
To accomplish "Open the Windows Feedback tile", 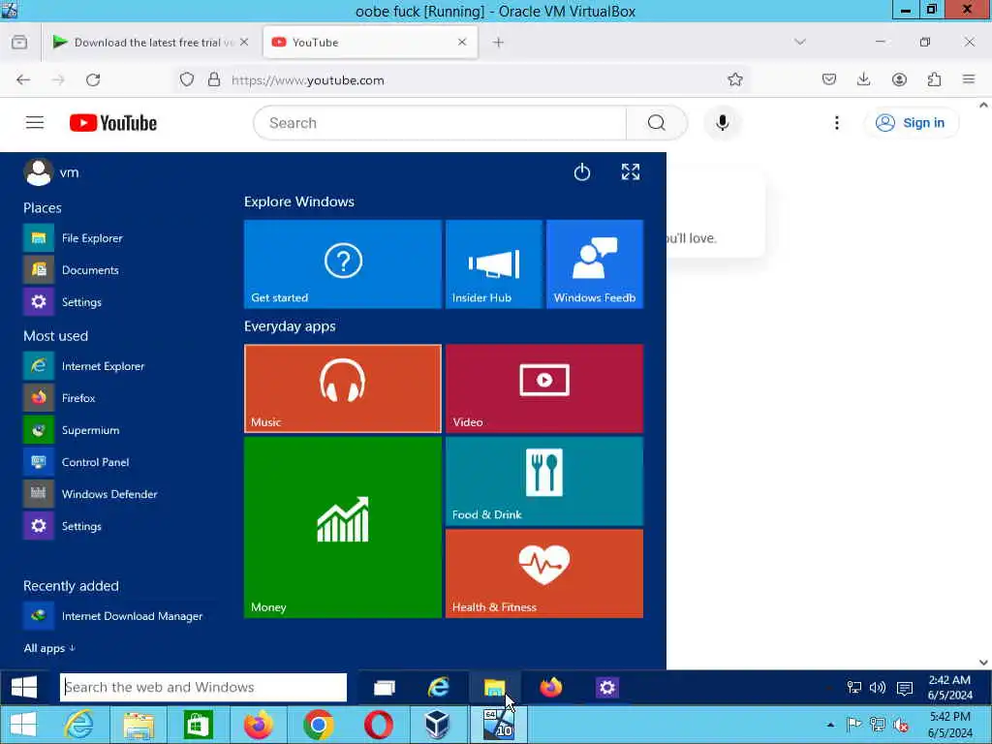I will (595, 263).
